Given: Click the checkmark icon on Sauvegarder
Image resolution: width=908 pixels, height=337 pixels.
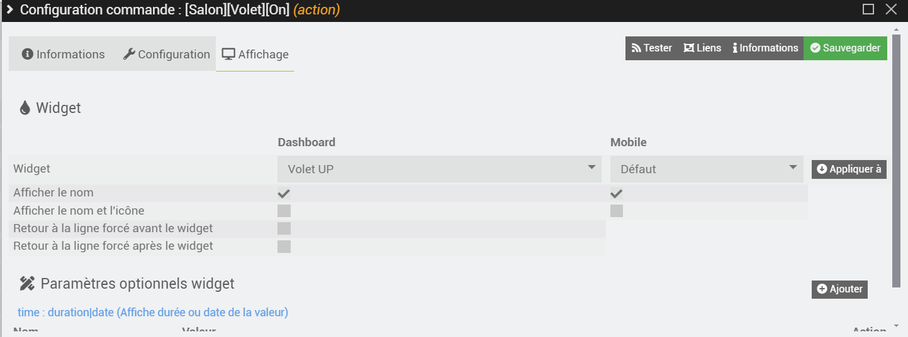Looking at the screenshot, I should click(x=816, y=48).
